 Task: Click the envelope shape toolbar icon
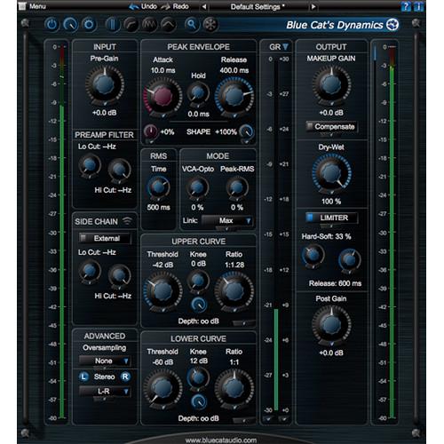coord(168,24)
